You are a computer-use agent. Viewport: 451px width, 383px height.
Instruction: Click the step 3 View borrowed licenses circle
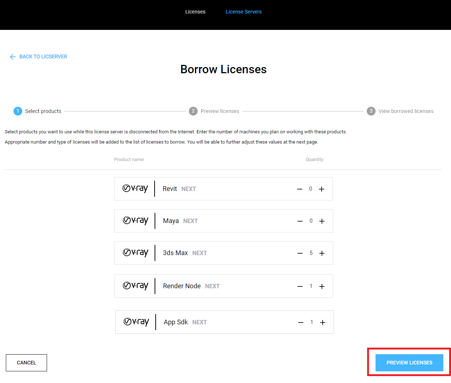(x=371, y=111)
